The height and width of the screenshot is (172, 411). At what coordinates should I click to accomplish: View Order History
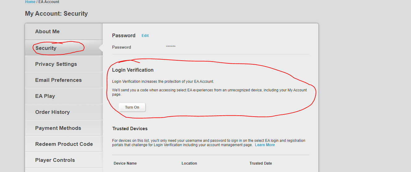point(64,112)
